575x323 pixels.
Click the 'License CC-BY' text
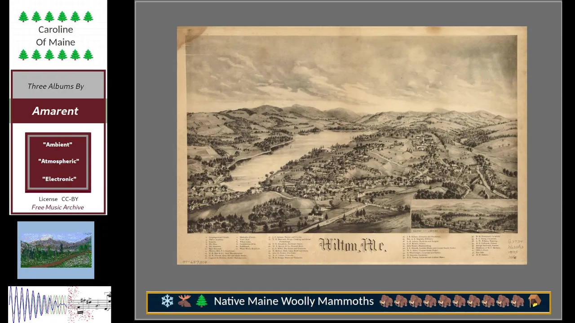58,199
